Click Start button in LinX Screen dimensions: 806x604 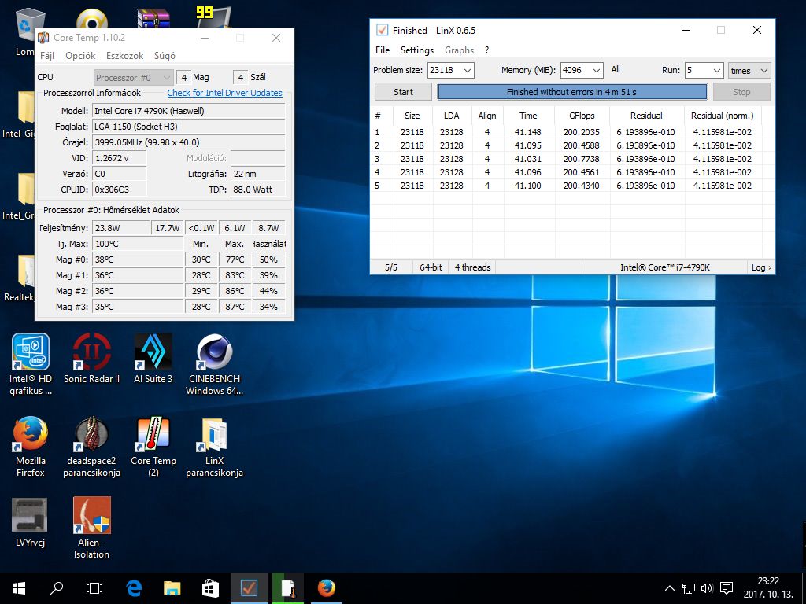coord(403,92)
